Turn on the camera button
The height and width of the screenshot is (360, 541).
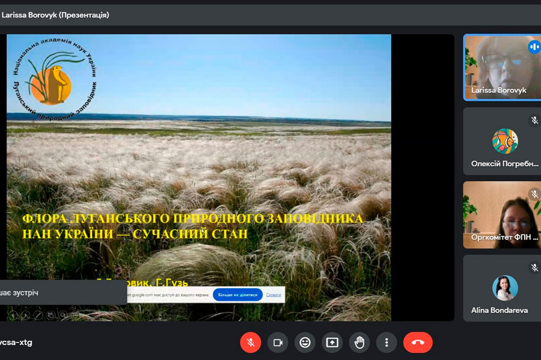(x=278, y=343)
